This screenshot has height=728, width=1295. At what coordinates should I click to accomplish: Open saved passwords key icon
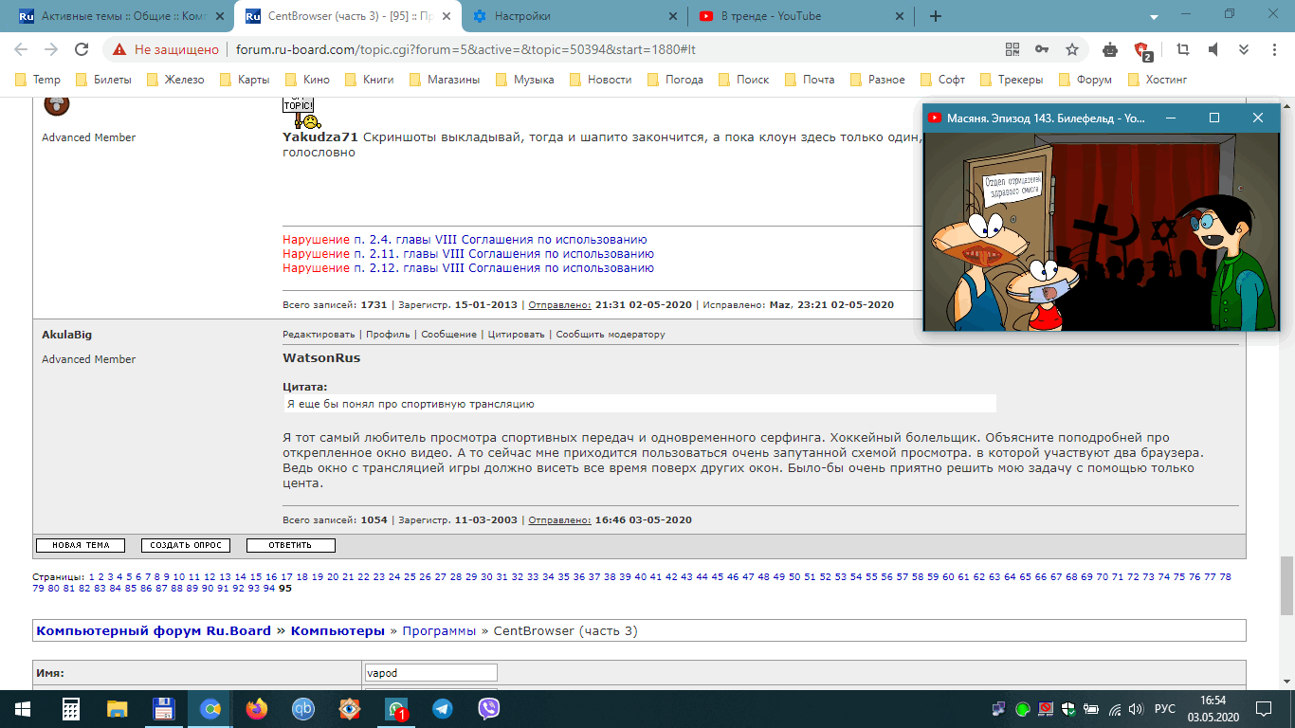click(x=1042, y=49)
